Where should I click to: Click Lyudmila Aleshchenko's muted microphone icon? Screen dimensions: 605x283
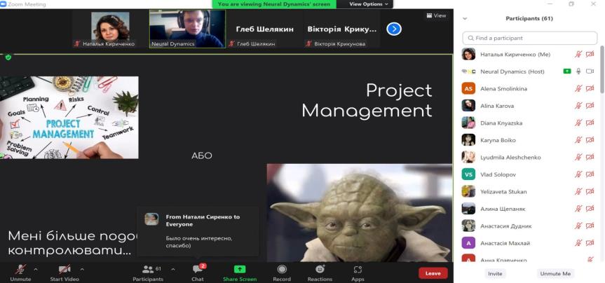click(578, 158)
